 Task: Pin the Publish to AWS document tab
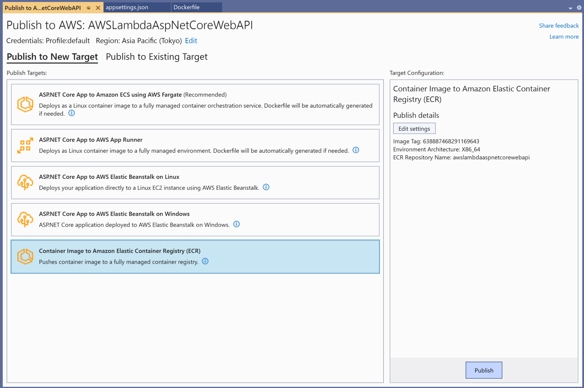point(88,8)
